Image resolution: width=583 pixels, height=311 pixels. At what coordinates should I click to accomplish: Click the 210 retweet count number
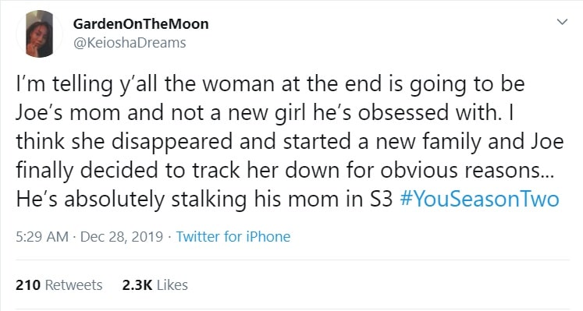pyautogui.click(x=28, y=285)
